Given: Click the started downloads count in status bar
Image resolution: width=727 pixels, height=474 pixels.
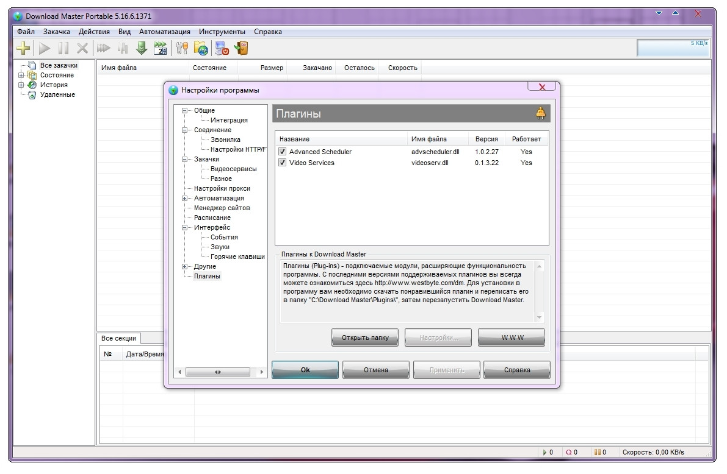Looking at the screenshot, I should tap(548, 452).
